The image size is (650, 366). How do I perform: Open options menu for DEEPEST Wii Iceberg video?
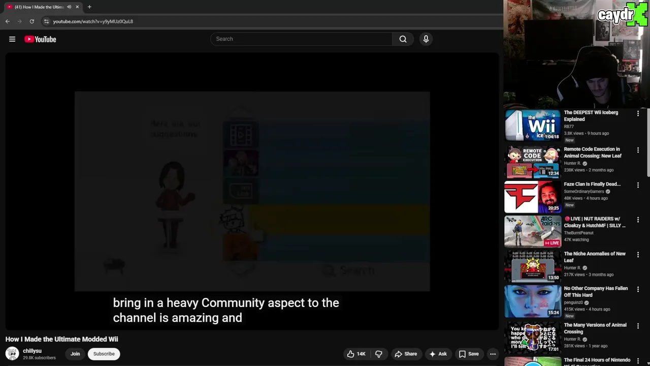pyautogui.click(x=638, y=113)
